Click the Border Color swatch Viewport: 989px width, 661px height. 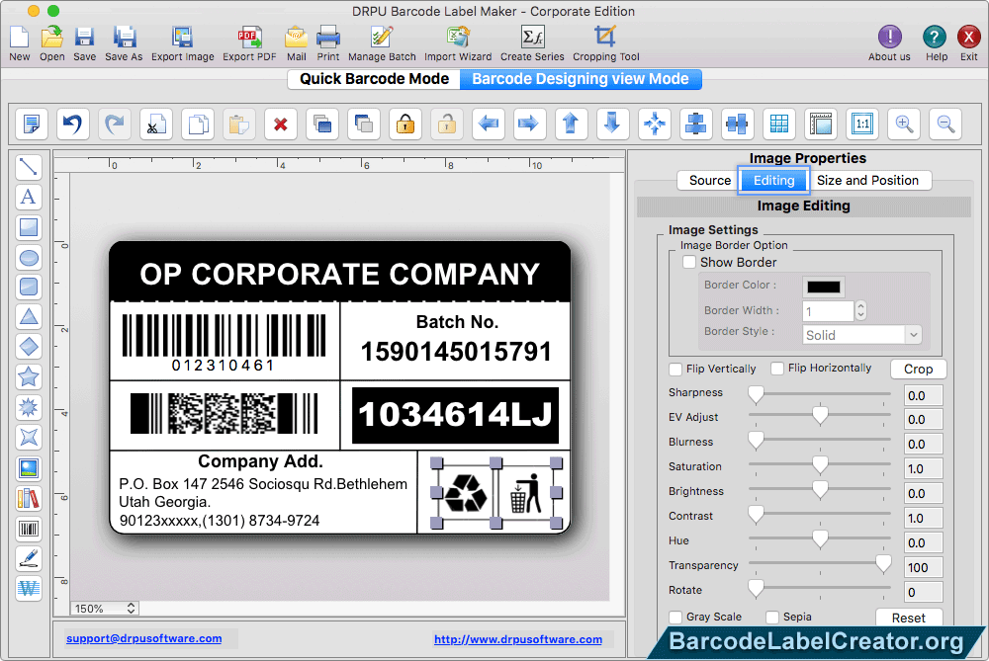click(823, 287)
